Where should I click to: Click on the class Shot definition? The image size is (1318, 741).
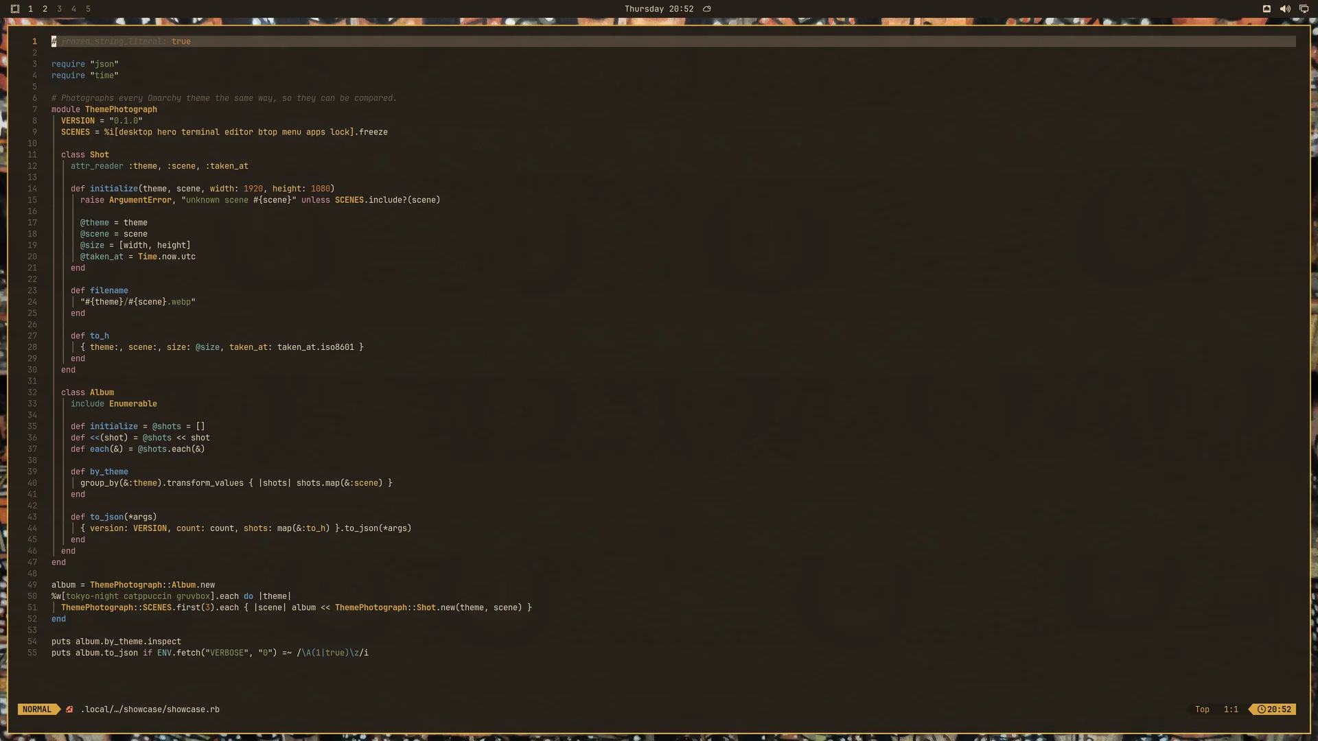click(85, 155)
